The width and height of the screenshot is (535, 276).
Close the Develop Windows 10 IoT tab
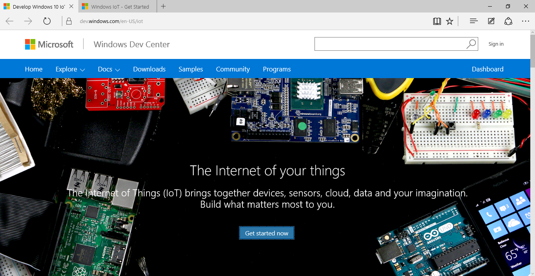point(71,7)
